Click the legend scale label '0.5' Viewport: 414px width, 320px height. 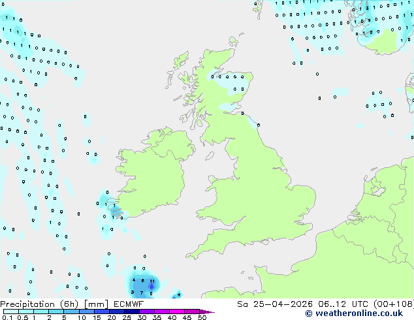pos(22,317)
